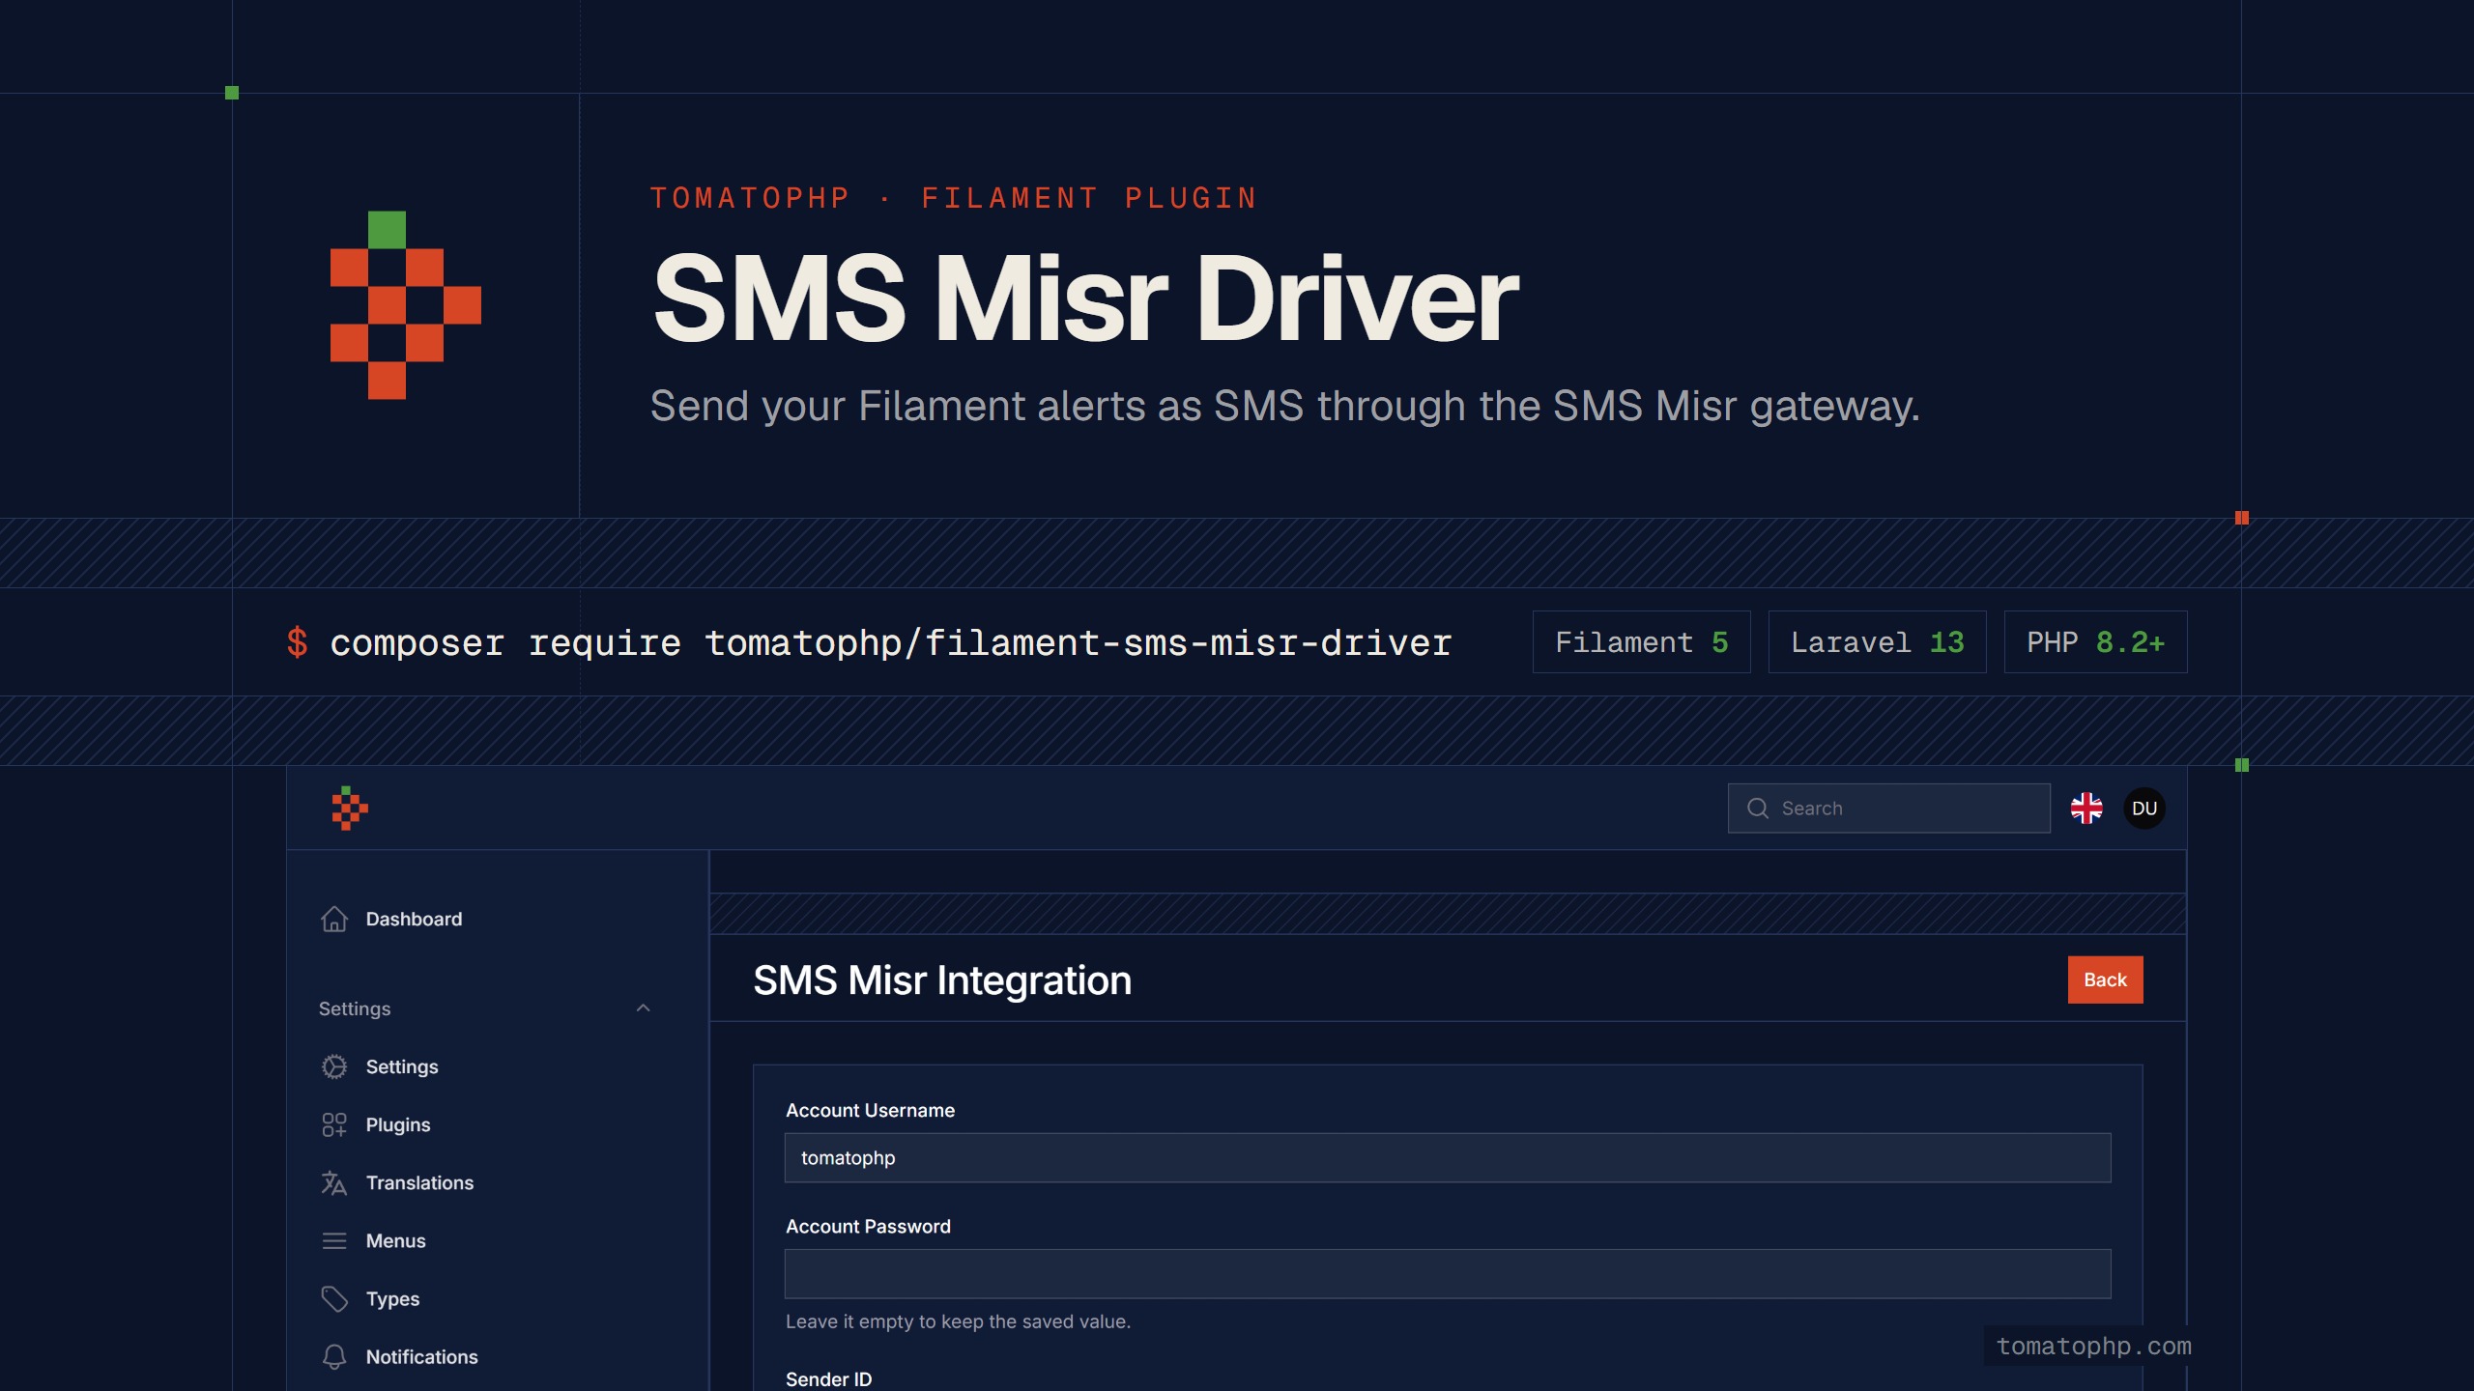Click the Settings group heading label
This screenshot has width=2474, height=1391.
point(355,1008)
